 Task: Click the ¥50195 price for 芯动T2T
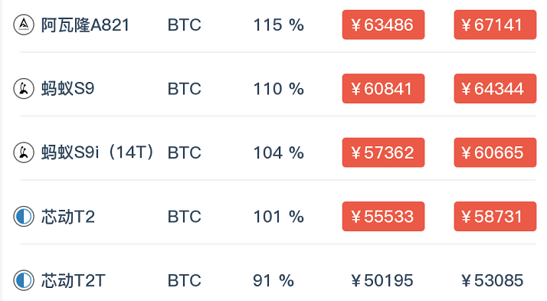click(x=382, y=280)
